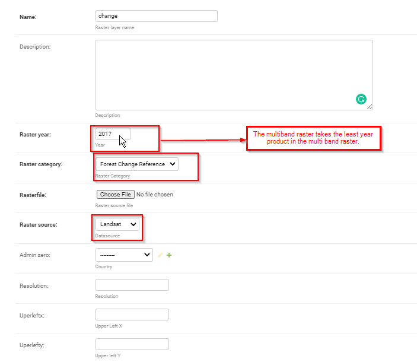Click the 'Uperlefty:' label
Screen dimensions: 417x362
(32, 345)
